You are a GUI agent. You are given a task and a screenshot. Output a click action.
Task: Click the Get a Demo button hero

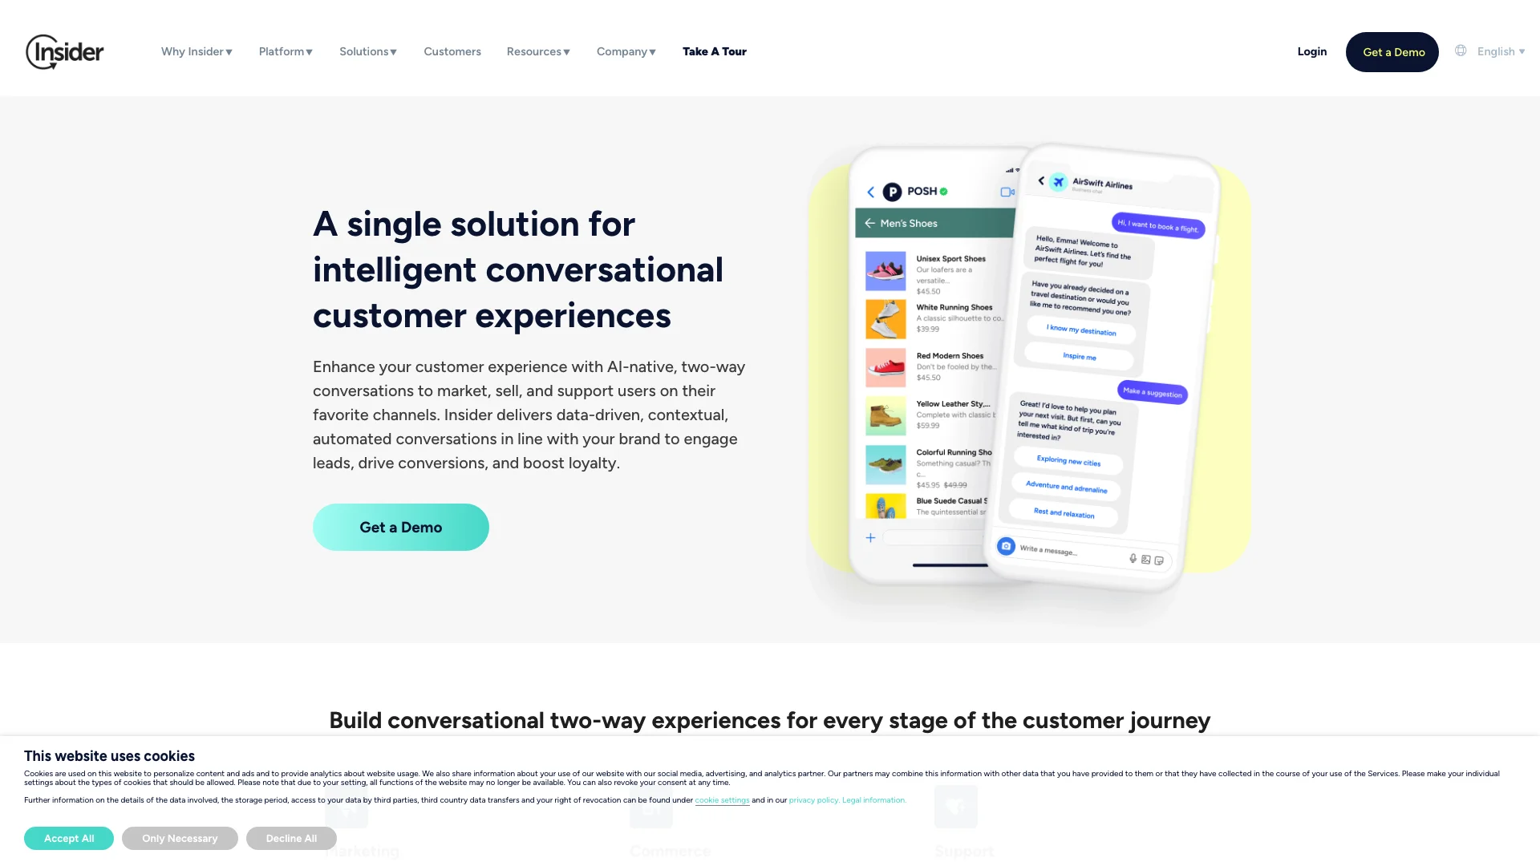[399, 527]
